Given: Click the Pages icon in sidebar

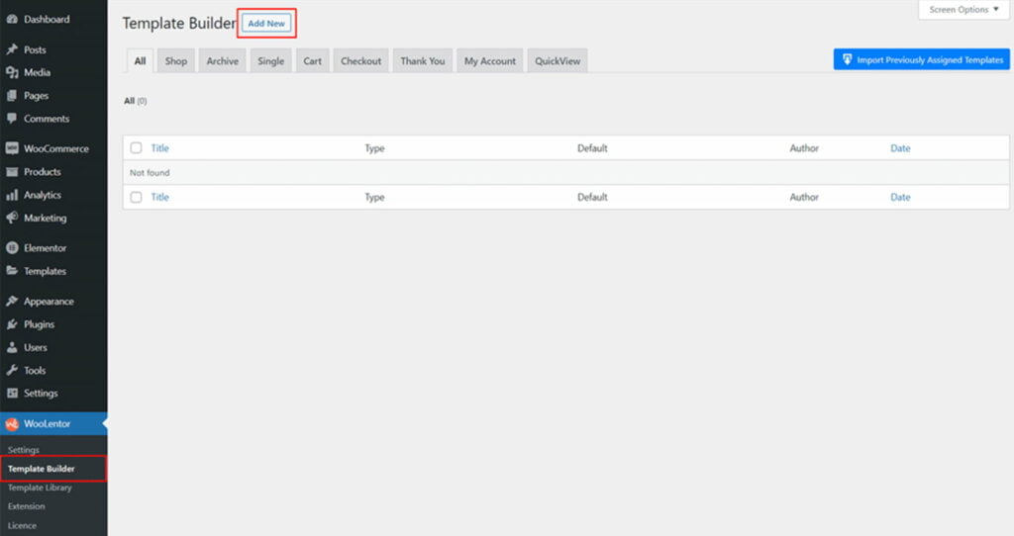Looking at the screenshot, I should [x=12, y=96].
